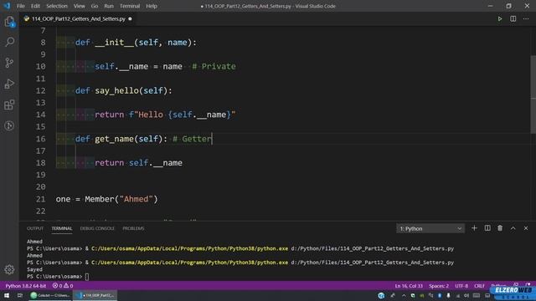Click the microphone tray icon
Screen dimensions: 536x301
449,295
